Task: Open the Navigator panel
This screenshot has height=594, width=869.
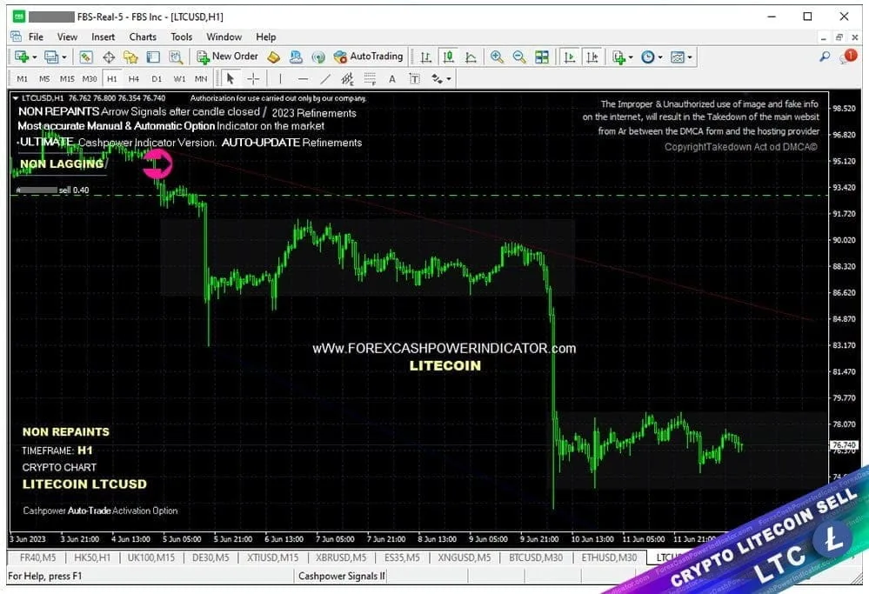Action: [x=132, y=57]
